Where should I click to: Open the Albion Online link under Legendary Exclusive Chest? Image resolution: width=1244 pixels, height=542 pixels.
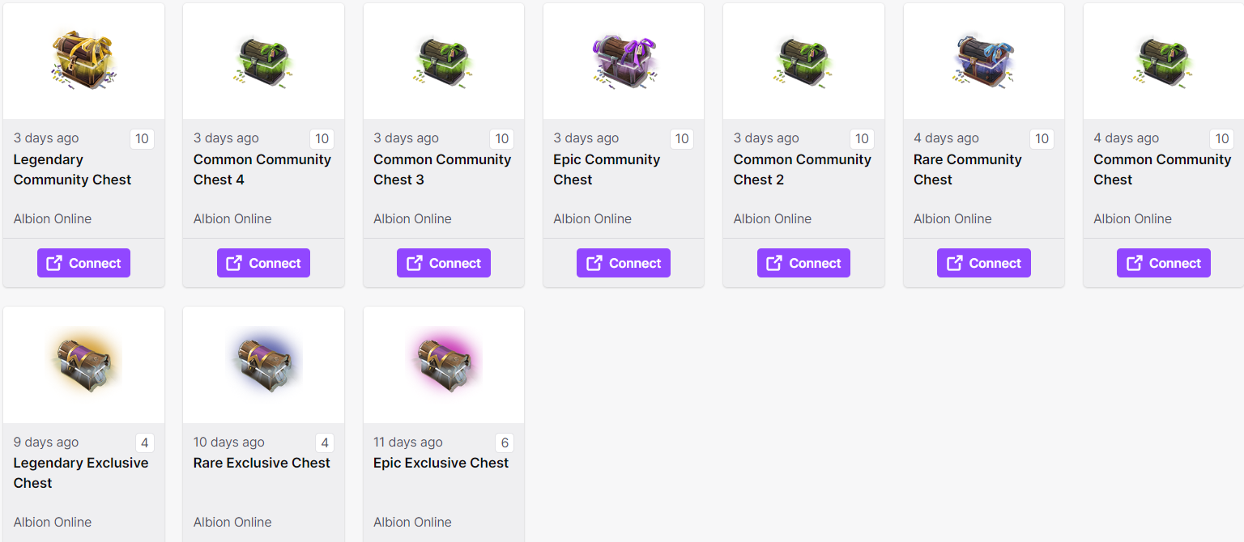[x=52, y=522]
